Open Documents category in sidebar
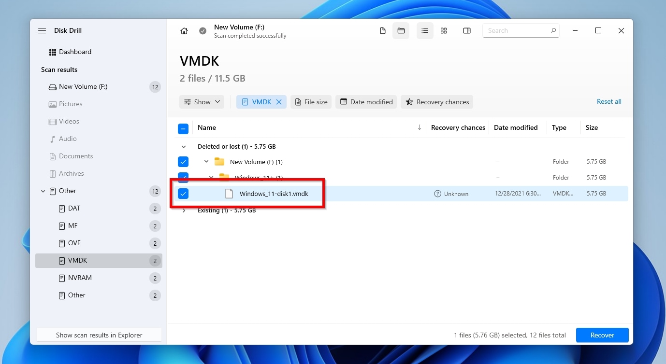The height and width of the screenshot is (364, 666). click(x=99, y=156)
